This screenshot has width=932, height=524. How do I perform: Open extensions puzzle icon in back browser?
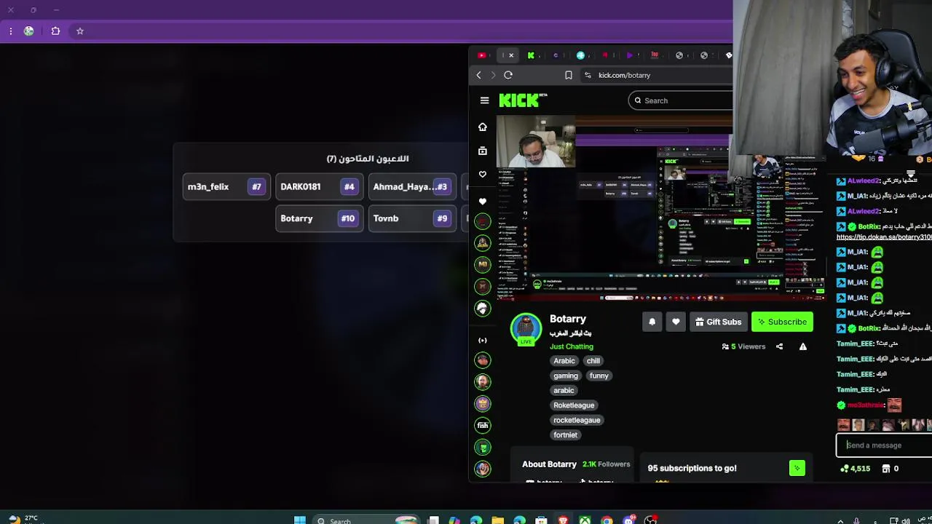[55, 31]
